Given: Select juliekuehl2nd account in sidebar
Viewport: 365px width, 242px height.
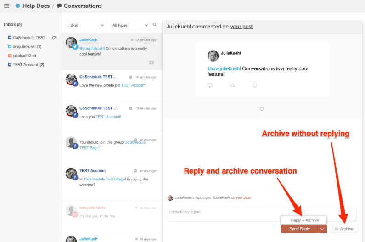Looking at the screenshot, I should click(22, 56).
